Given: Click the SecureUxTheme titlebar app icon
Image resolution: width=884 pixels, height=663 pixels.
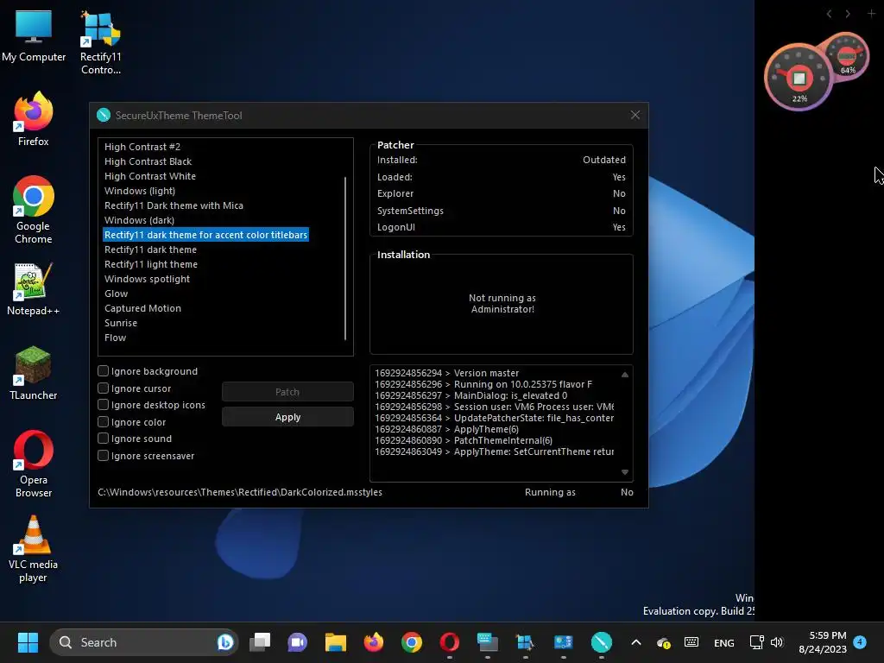Looking at the screenshot, I should tap(104, 115).
